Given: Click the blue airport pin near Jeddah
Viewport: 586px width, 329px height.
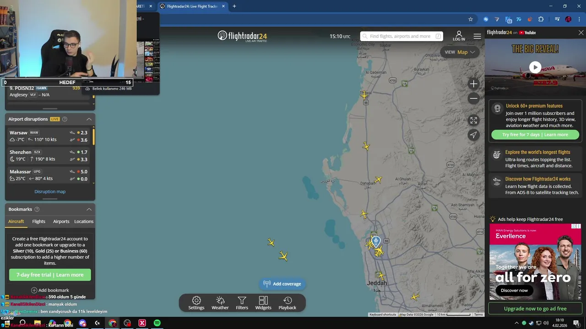Looking at the screenshot, I should tap(376, 241).
